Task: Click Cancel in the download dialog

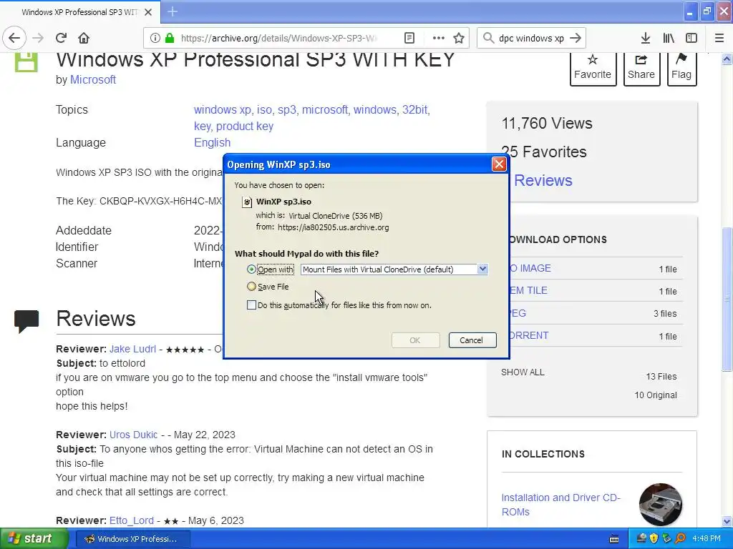Action: [472, 340]
